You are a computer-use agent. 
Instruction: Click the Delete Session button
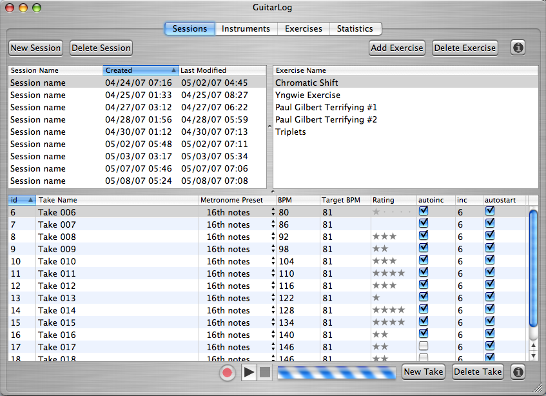tap(101, 48)
